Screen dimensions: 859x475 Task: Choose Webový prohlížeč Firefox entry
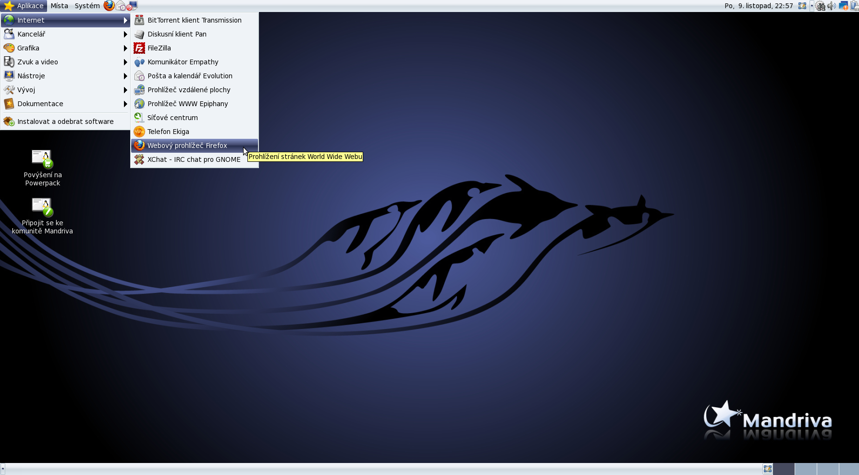click(x=195, y=146)
